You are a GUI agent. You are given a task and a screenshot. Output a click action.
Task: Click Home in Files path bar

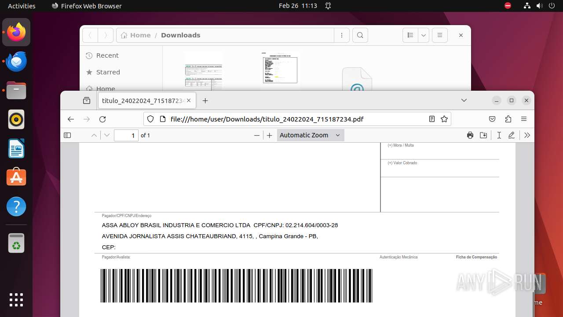(x=136, y=35)
